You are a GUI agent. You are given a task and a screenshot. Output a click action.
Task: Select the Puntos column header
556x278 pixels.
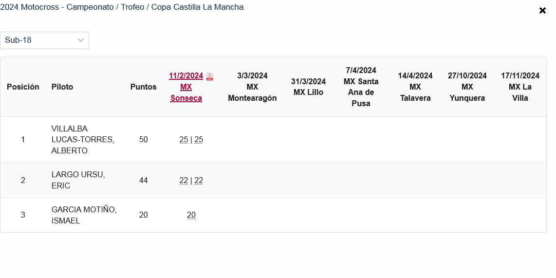click(x=144, y=87)
